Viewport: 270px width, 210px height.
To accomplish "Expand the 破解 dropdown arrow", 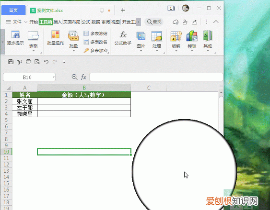I will point(176,51).
